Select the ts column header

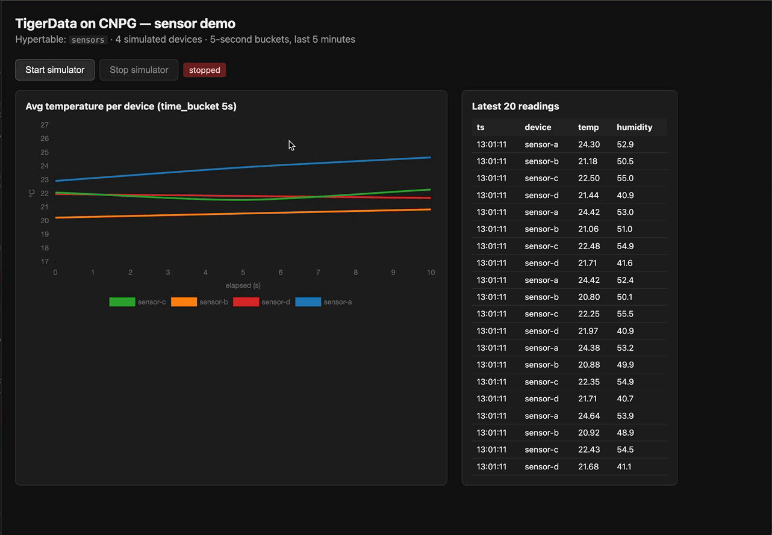coord(481,127)
